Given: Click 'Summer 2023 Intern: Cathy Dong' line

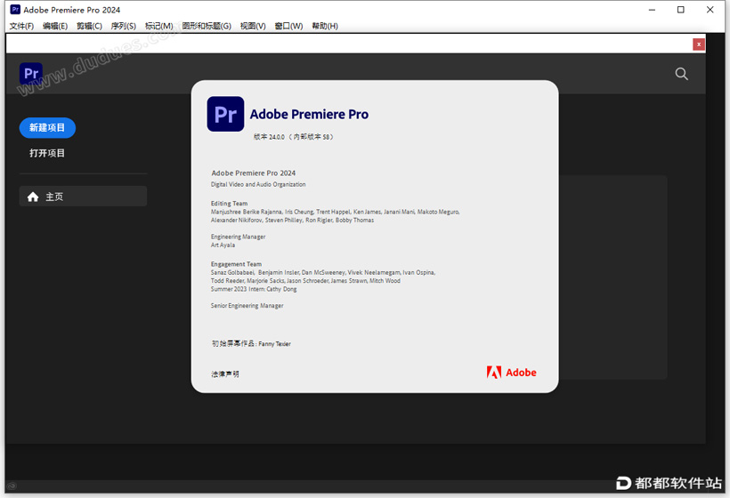Looking at the screenshot, I should 254,289.
